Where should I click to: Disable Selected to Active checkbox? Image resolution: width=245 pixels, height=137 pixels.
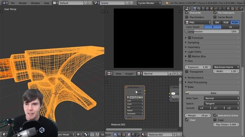(x=215, y=115)
